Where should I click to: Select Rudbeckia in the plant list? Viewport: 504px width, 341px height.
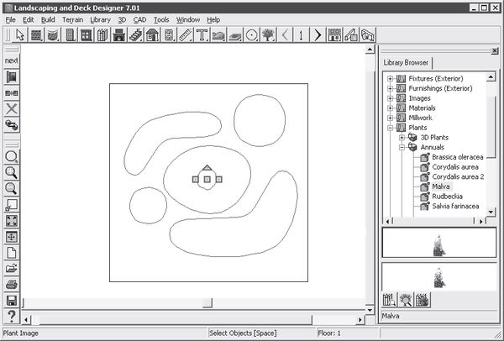point(449,196)
